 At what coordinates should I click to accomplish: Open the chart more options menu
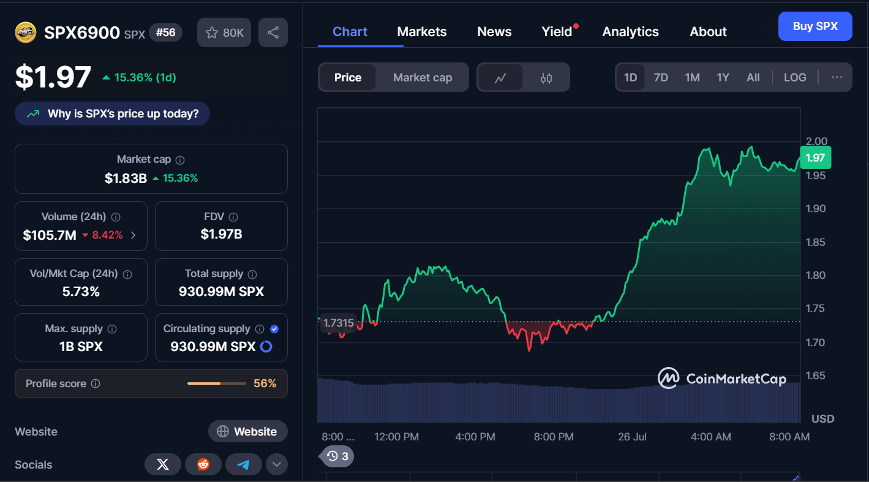(837, 77)
